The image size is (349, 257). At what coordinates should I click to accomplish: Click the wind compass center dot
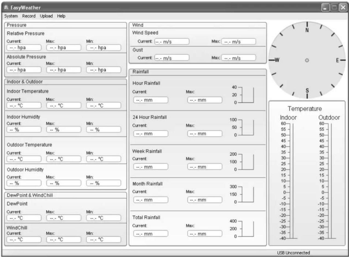307,60
